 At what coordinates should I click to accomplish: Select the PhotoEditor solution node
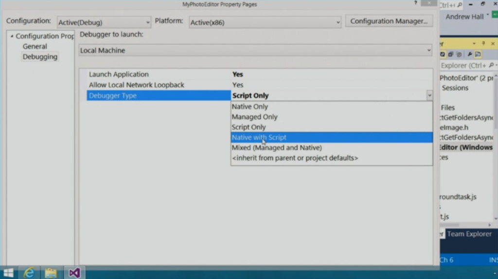click(x=466, y=78)
